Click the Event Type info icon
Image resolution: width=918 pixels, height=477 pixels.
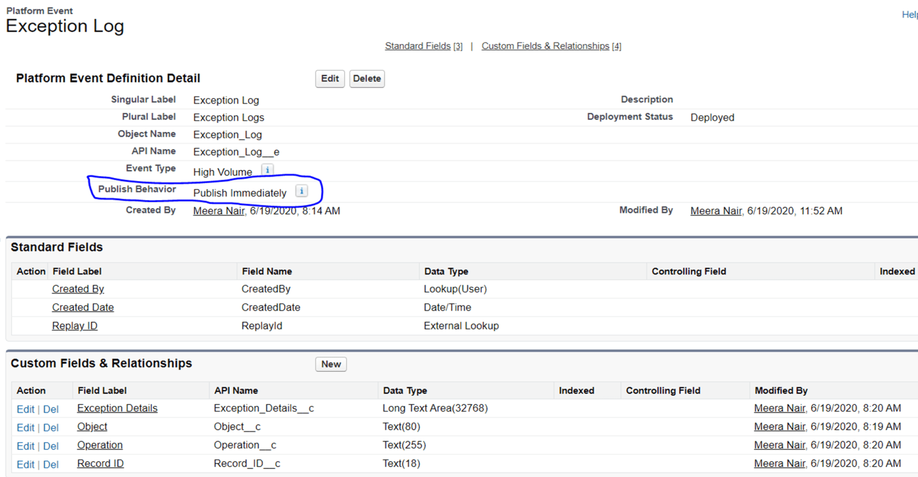(267, 170)
